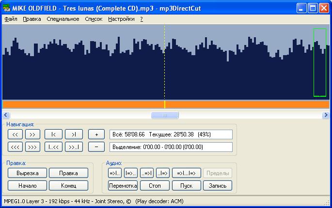Click the large step forward >>> button
The image size is (332, 208).
[32, 147]
